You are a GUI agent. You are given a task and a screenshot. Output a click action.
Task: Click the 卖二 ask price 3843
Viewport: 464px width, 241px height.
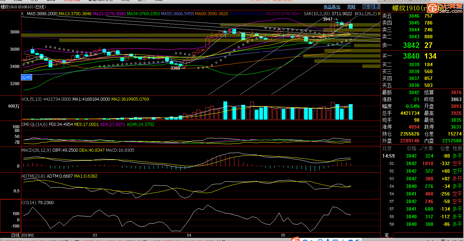point(414,37)
